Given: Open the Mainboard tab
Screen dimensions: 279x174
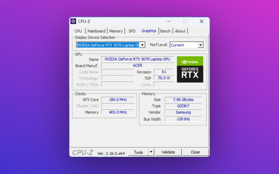Looking at the screenshot, I should (x=96, y=31).
